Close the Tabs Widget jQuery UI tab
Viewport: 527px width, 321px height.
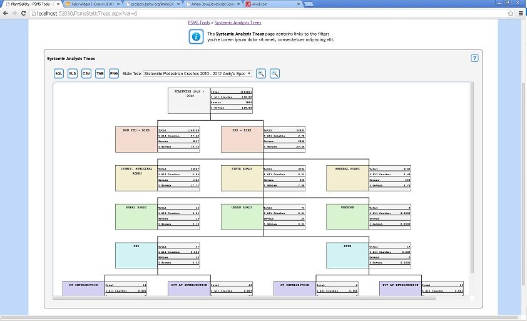pos(118,4)
